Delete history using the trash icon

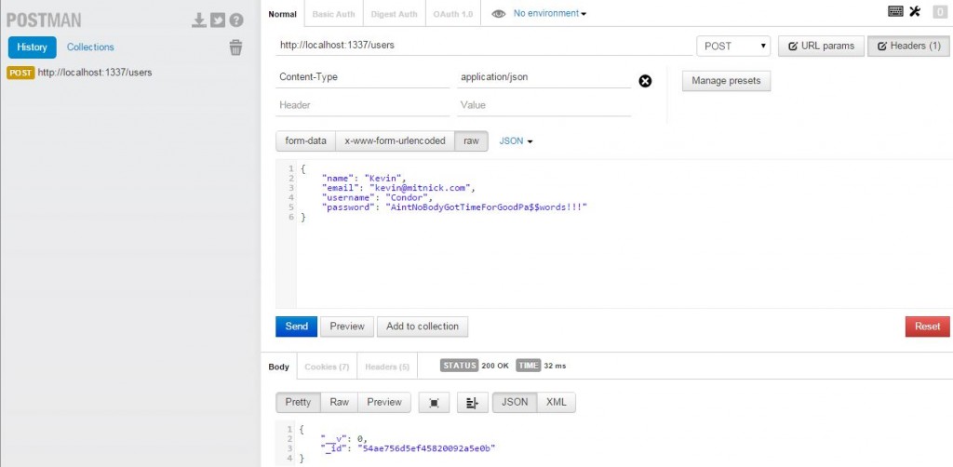[x=235, y=47]
